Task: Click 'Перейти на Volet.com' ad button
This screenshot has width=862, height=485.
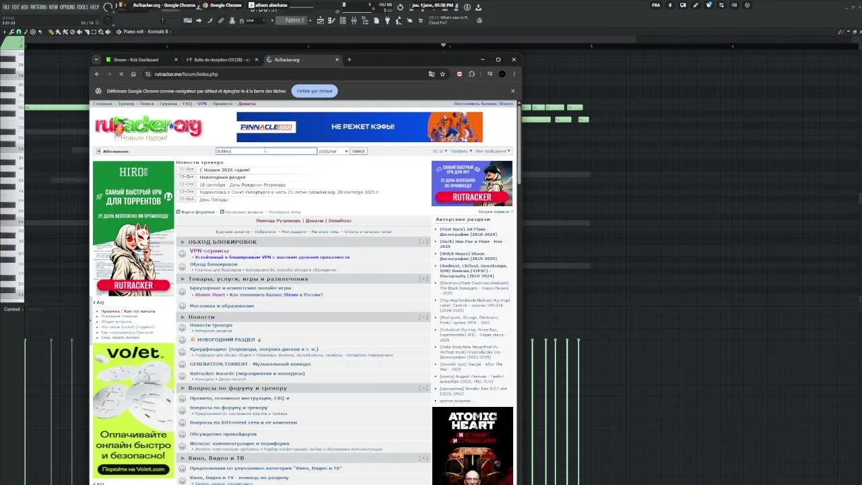Action: coord(133,469)
